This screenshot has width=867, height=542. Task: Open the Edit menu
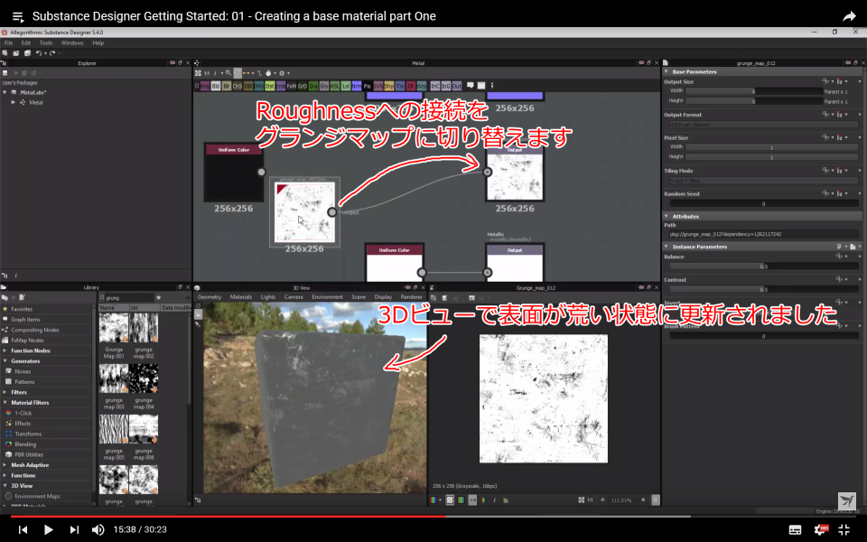point(26,42)
